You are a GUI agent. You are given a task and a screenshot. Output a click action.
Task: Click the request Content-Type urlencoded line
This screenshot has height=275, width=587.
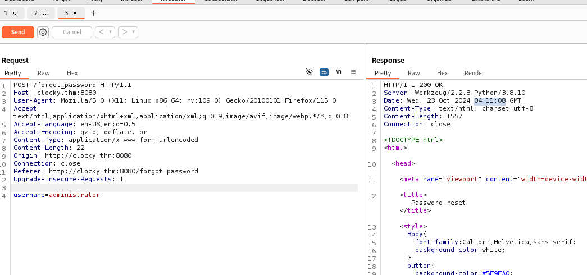click(106, 140)
